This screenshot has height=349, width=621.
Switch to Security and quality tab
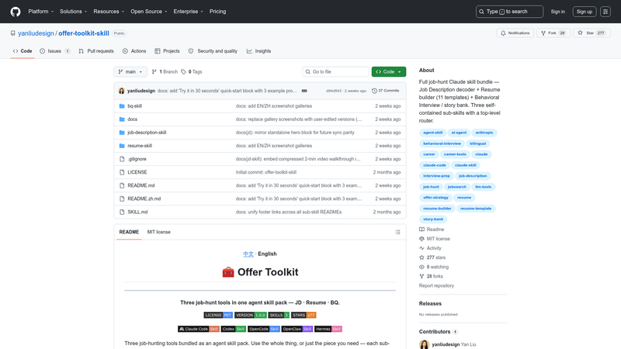coord(213,51)
